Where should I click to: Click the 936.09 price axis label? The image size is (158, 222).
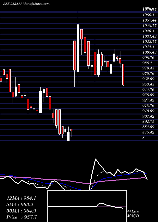click(x=149, y=95)
